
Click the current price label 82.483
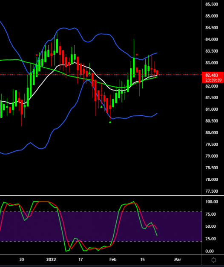(212, 75)
